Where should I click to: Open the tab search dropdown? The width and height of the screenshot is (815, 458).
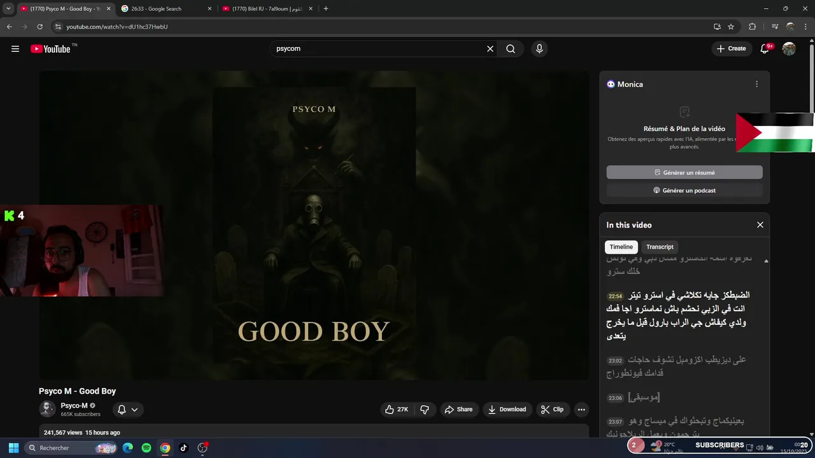[8, 9]
